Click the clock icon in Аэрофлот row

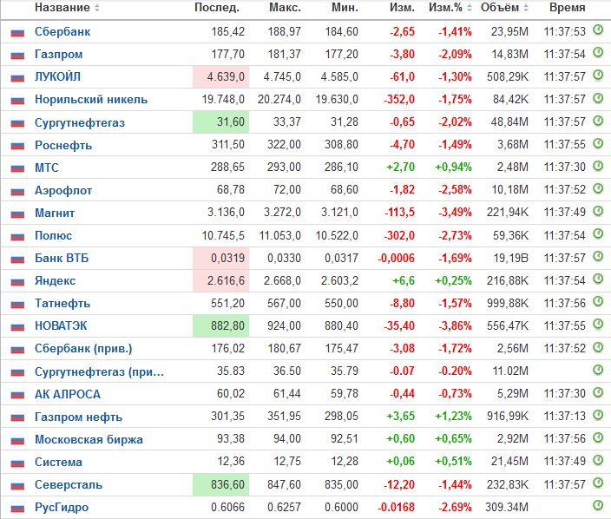pos(598,188)
